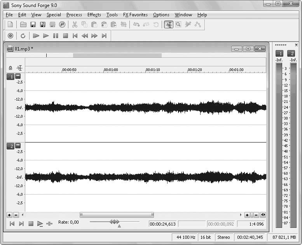Screen dimensions: 302x245
Task: Toggle Loop Playback in transport toolbar
Action: [x=23, y=36]
